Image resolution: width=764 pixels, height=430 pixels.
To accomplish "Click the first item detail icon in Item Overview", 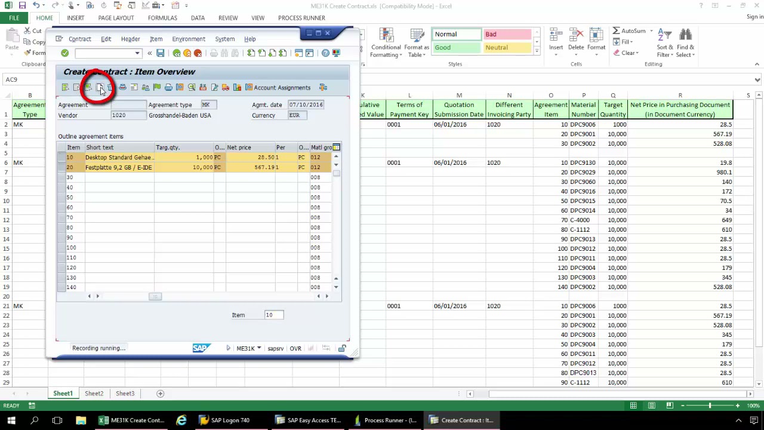I will click(x=65, y=88).
